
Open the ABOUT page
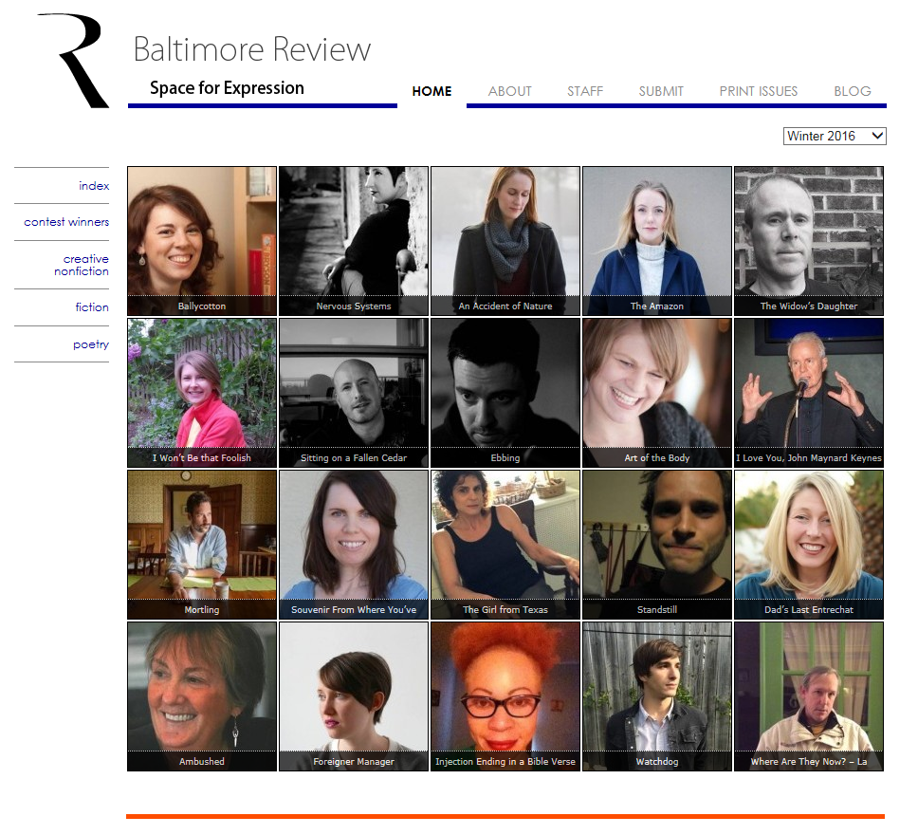pyautogui.click(x=510, y=91)
